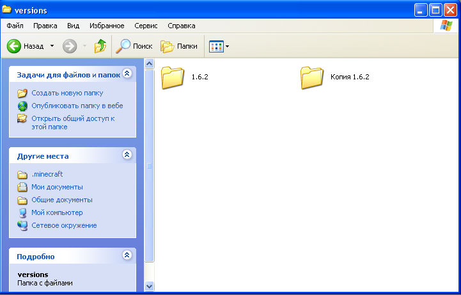This screenshot has width=461, height=295.
Task: Collapse the Другие места panel
Action: point(127,154)
